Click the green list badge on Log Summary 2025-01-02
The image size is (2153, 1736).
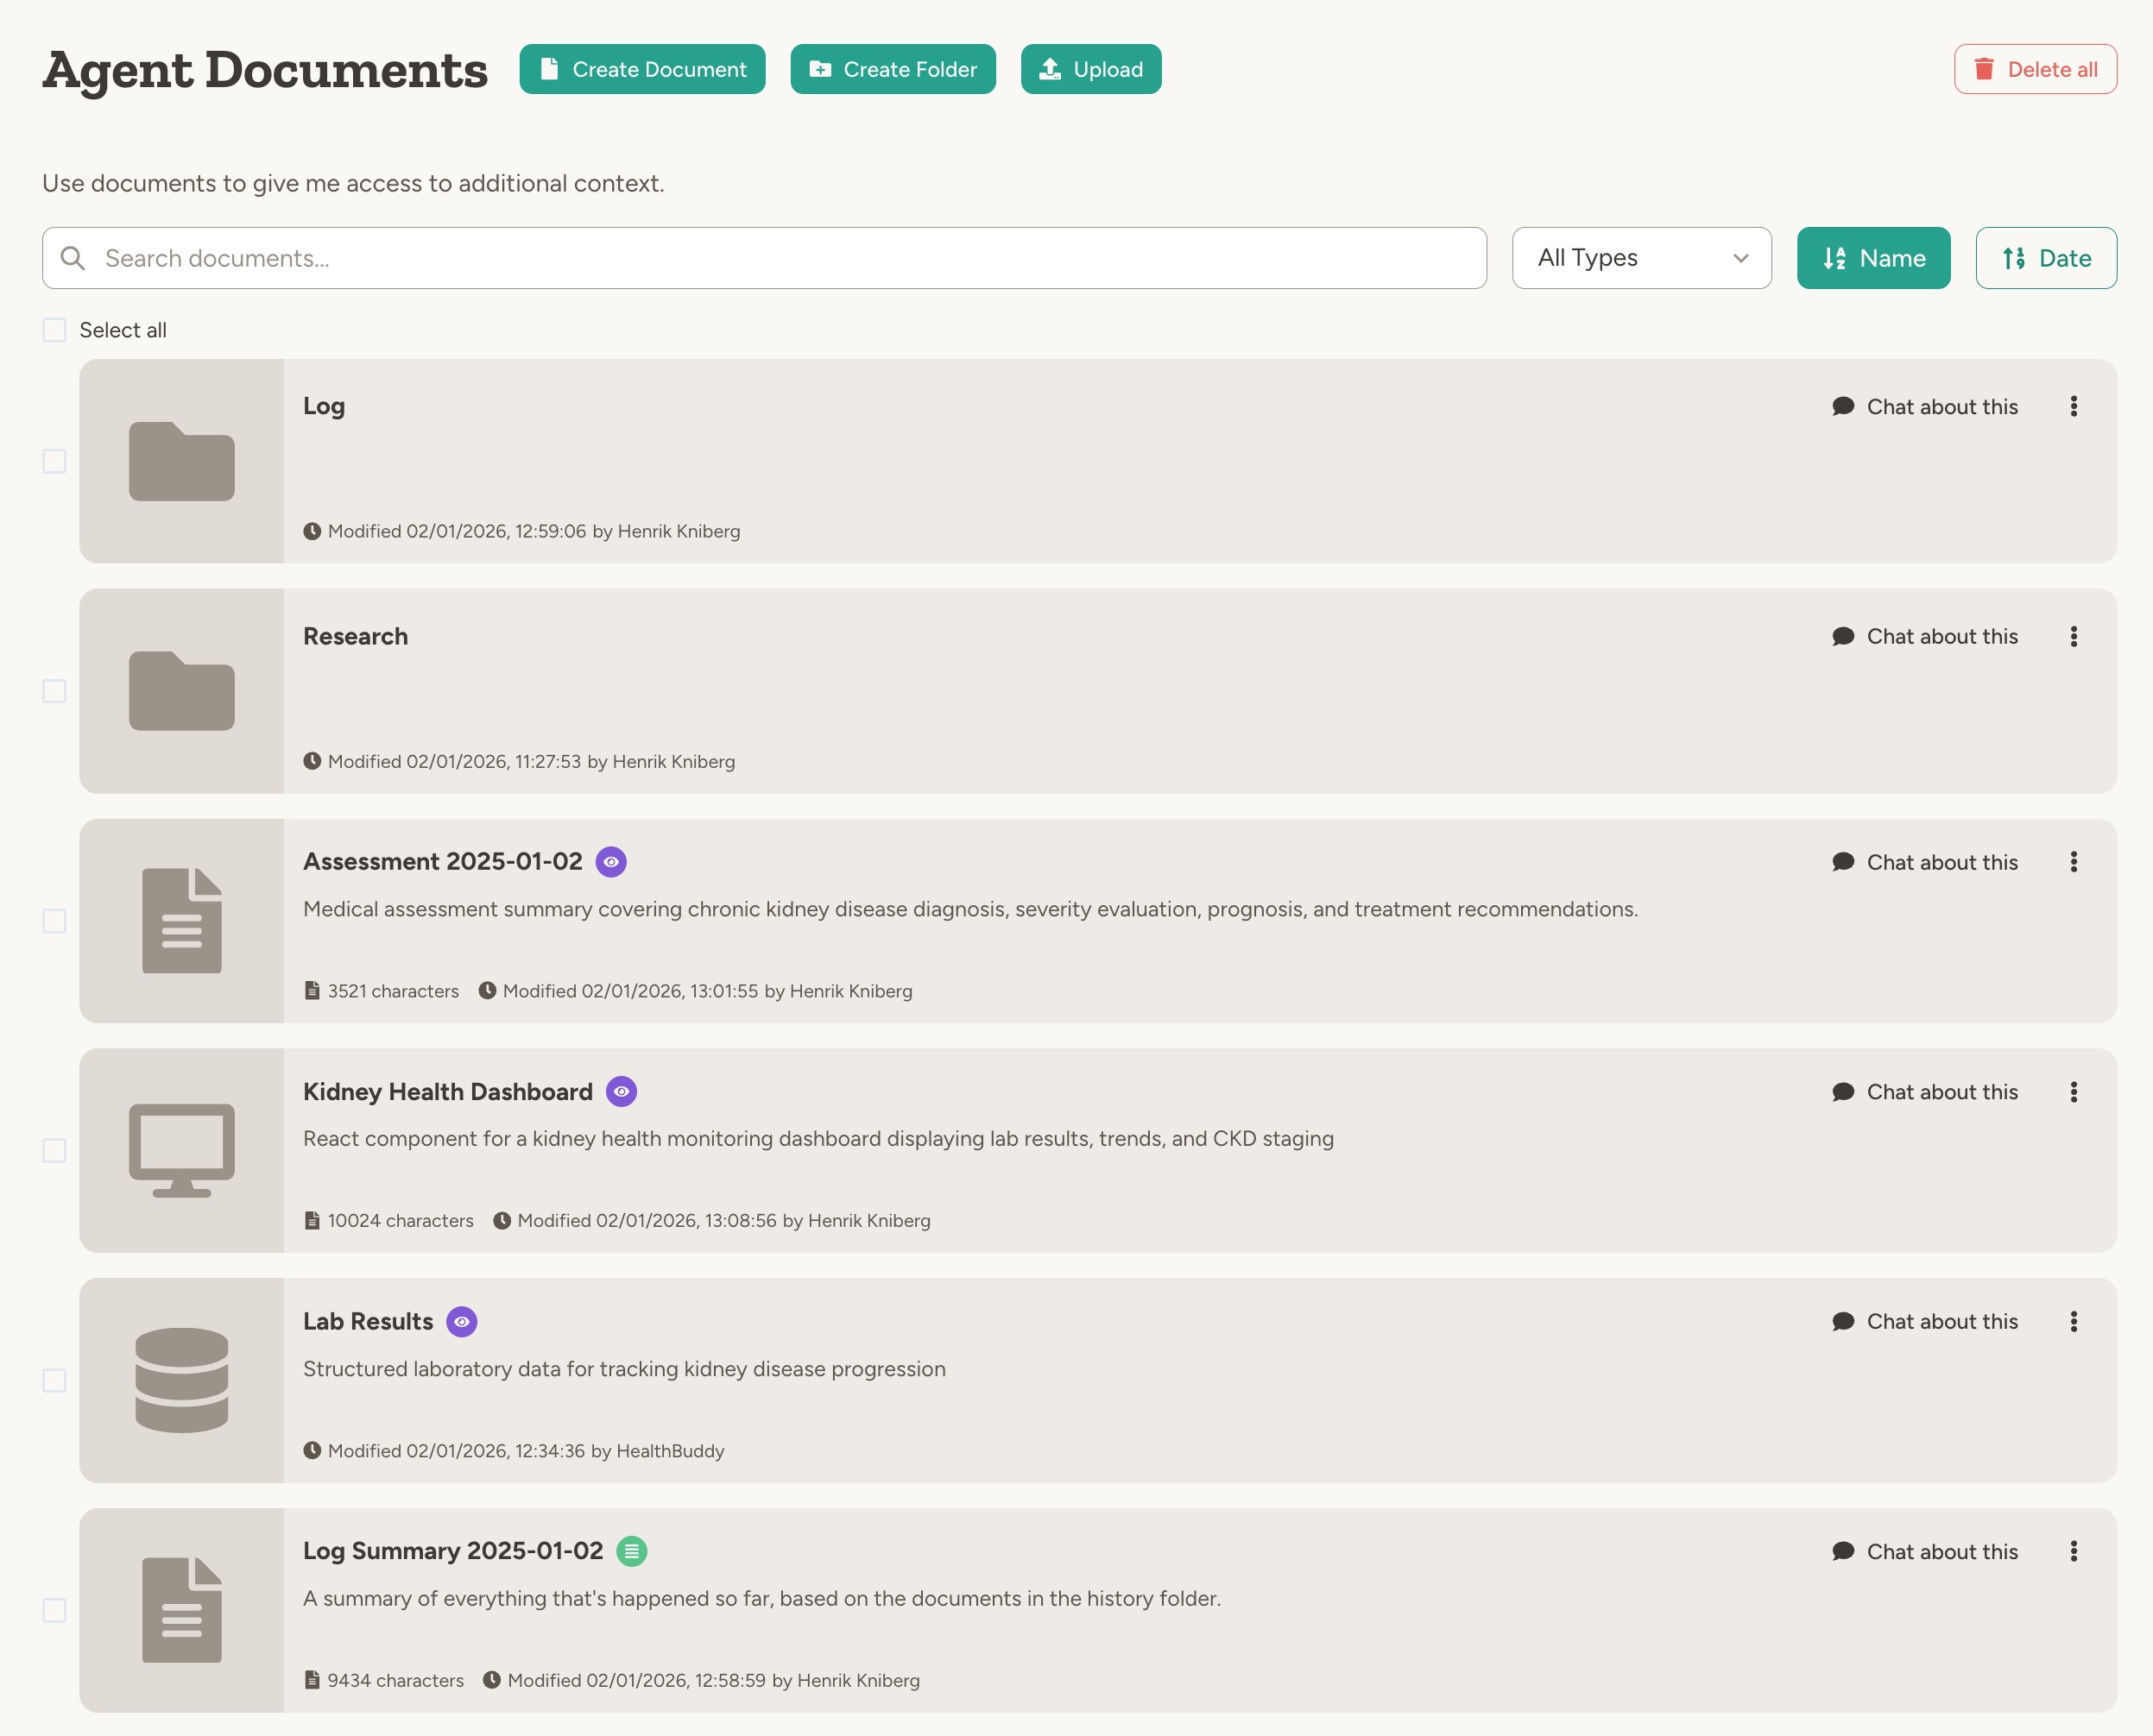tap(631, 1551)
